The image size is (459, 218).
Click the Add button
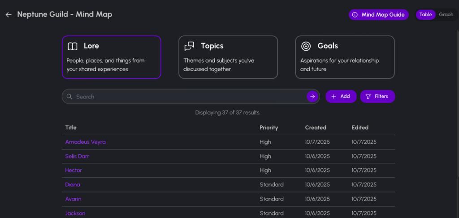tap(341, 97)
